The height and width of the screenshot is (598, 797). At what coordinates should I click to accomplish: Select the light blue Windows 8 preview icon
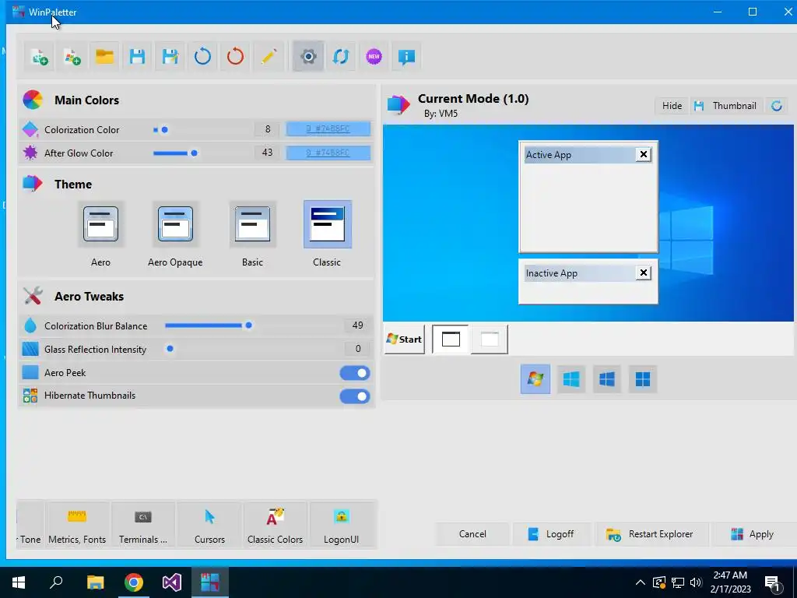pos(571,379)
